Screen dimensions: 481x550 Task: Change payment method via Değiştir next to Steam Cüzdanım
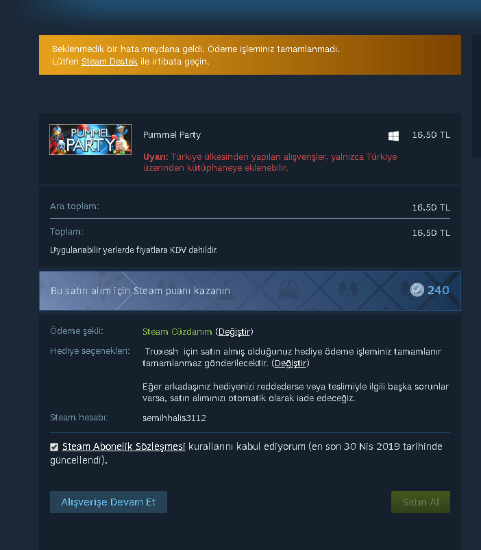234,332
